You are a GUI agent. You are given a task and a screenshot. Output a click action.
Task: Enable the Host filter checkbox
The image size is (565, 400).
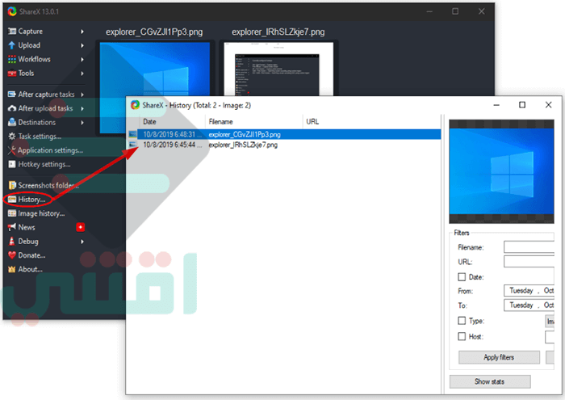[x=462, y=336]
